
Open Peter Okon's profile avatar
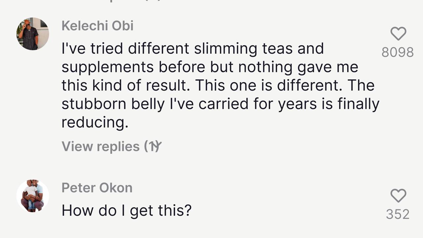[x=33, y=196]
